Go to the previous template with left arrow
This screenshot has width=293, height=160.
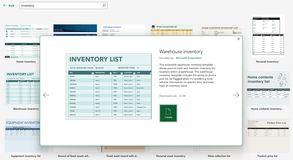coord(46,95)
